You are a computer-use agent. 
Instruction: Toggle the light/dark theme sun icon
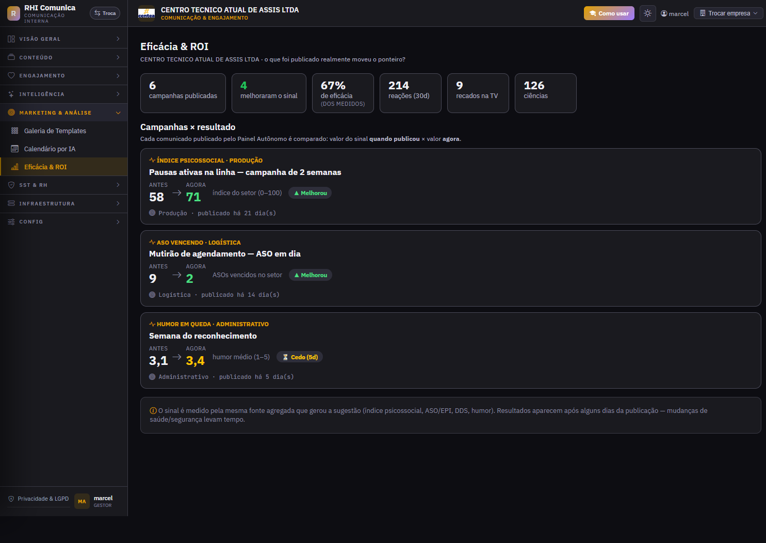(x=648, y=13)
